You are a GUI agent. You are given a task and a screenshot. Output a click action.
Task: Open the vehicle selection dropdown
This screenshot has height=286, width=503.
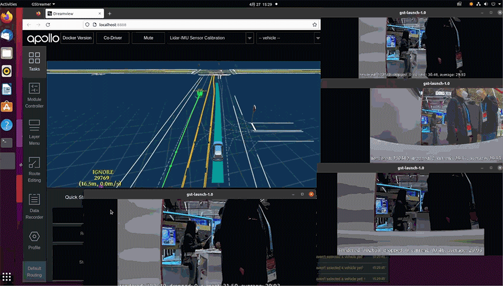[x=288, y=38]
